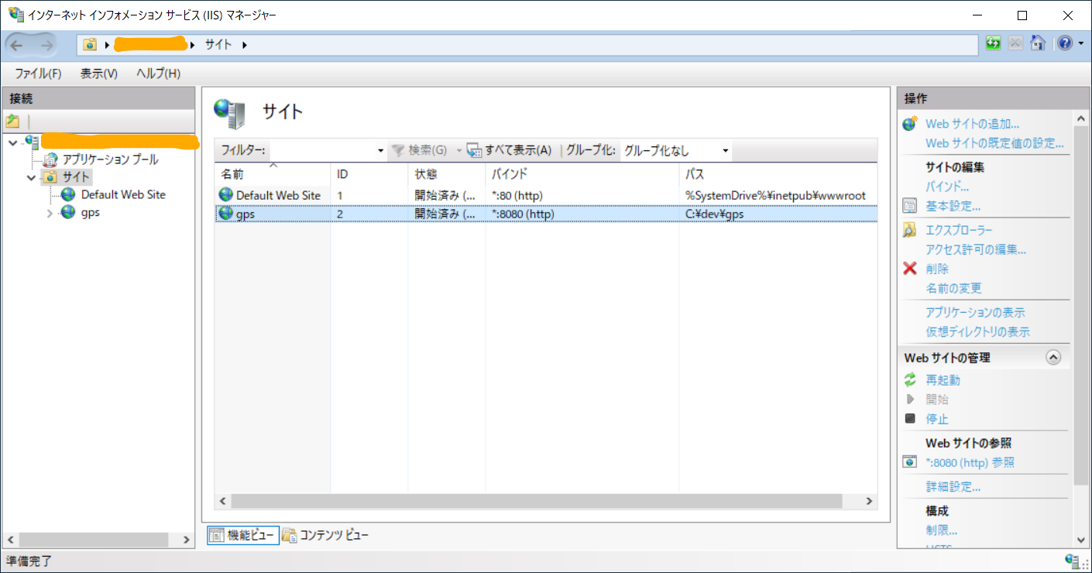1092x573 pixels.
Task: Click the Explorer folder icon in actions
Action: tap(910, 230)
